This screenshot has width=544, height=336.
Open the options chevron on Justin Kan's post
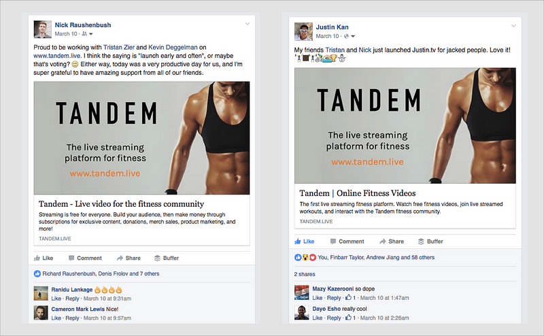pos(513,26)
